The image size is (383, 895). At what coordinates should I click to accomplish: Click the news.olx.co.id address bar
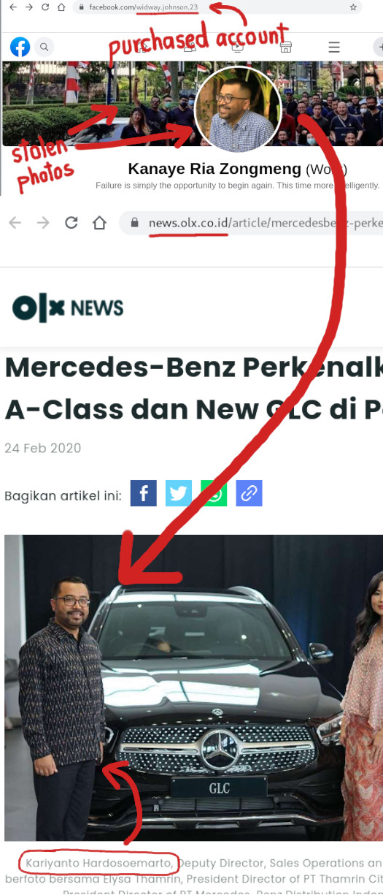pyautogui.click(x=252, y=222)
